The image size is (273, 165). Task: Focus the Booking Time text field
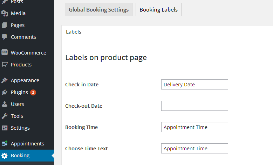(x=194, y=127)
